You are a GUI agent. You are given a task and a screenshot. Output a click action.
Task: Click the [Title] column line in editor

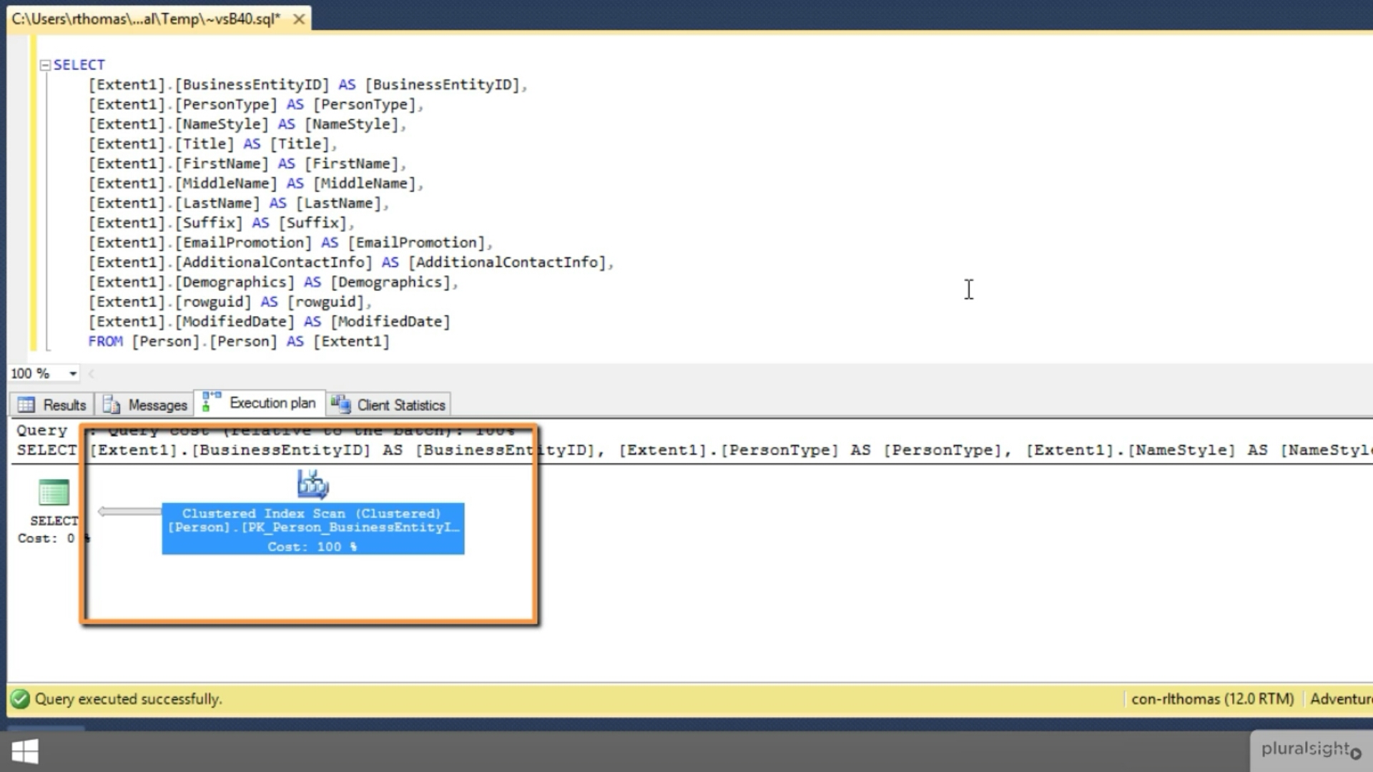point(212,144)
